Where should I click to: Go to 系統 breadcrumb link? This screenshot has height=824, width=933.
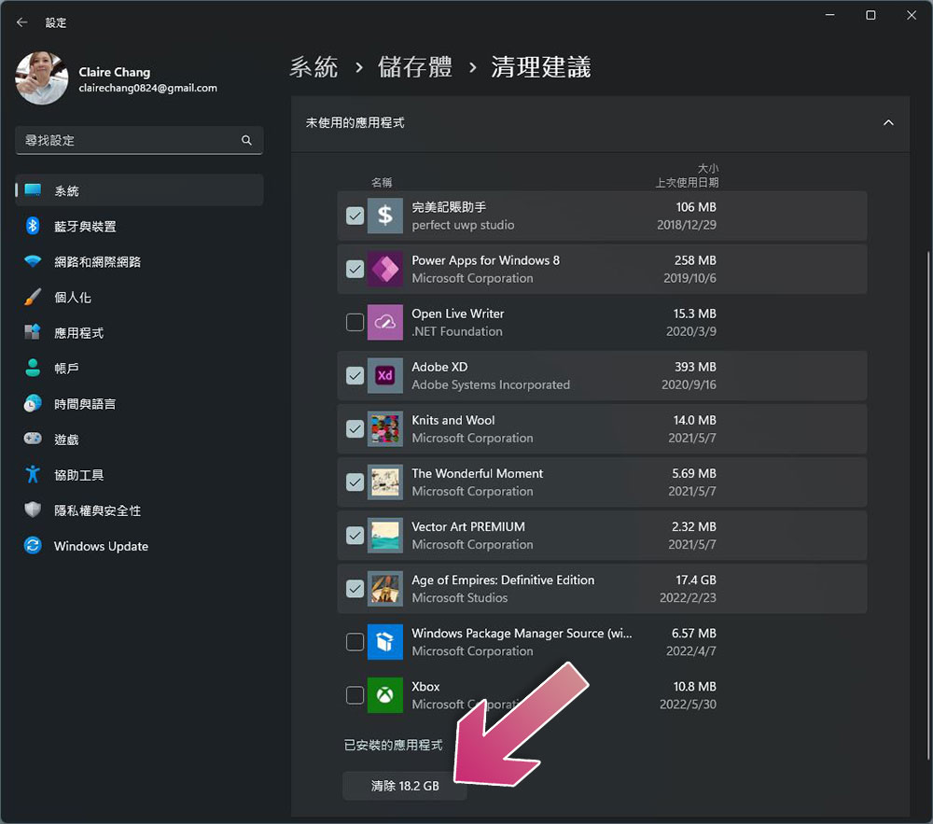[313, 66]
